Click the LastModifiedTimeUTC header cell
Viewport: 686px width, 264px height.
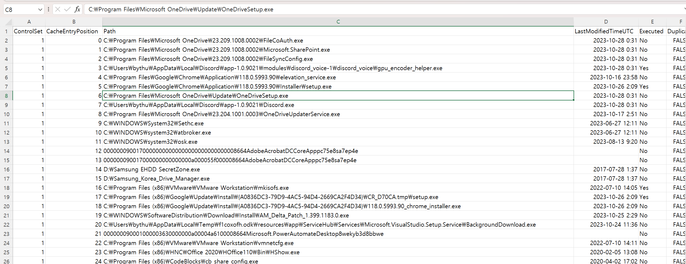tap(606, 31)
